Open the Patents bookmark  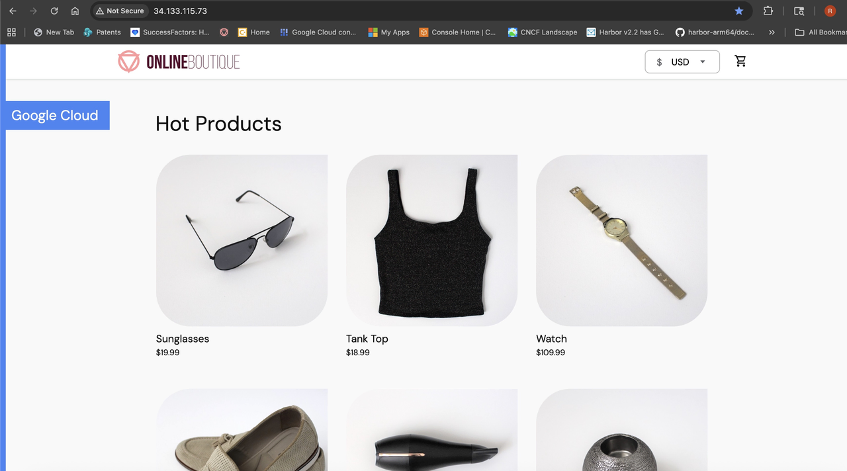(102, 32)
